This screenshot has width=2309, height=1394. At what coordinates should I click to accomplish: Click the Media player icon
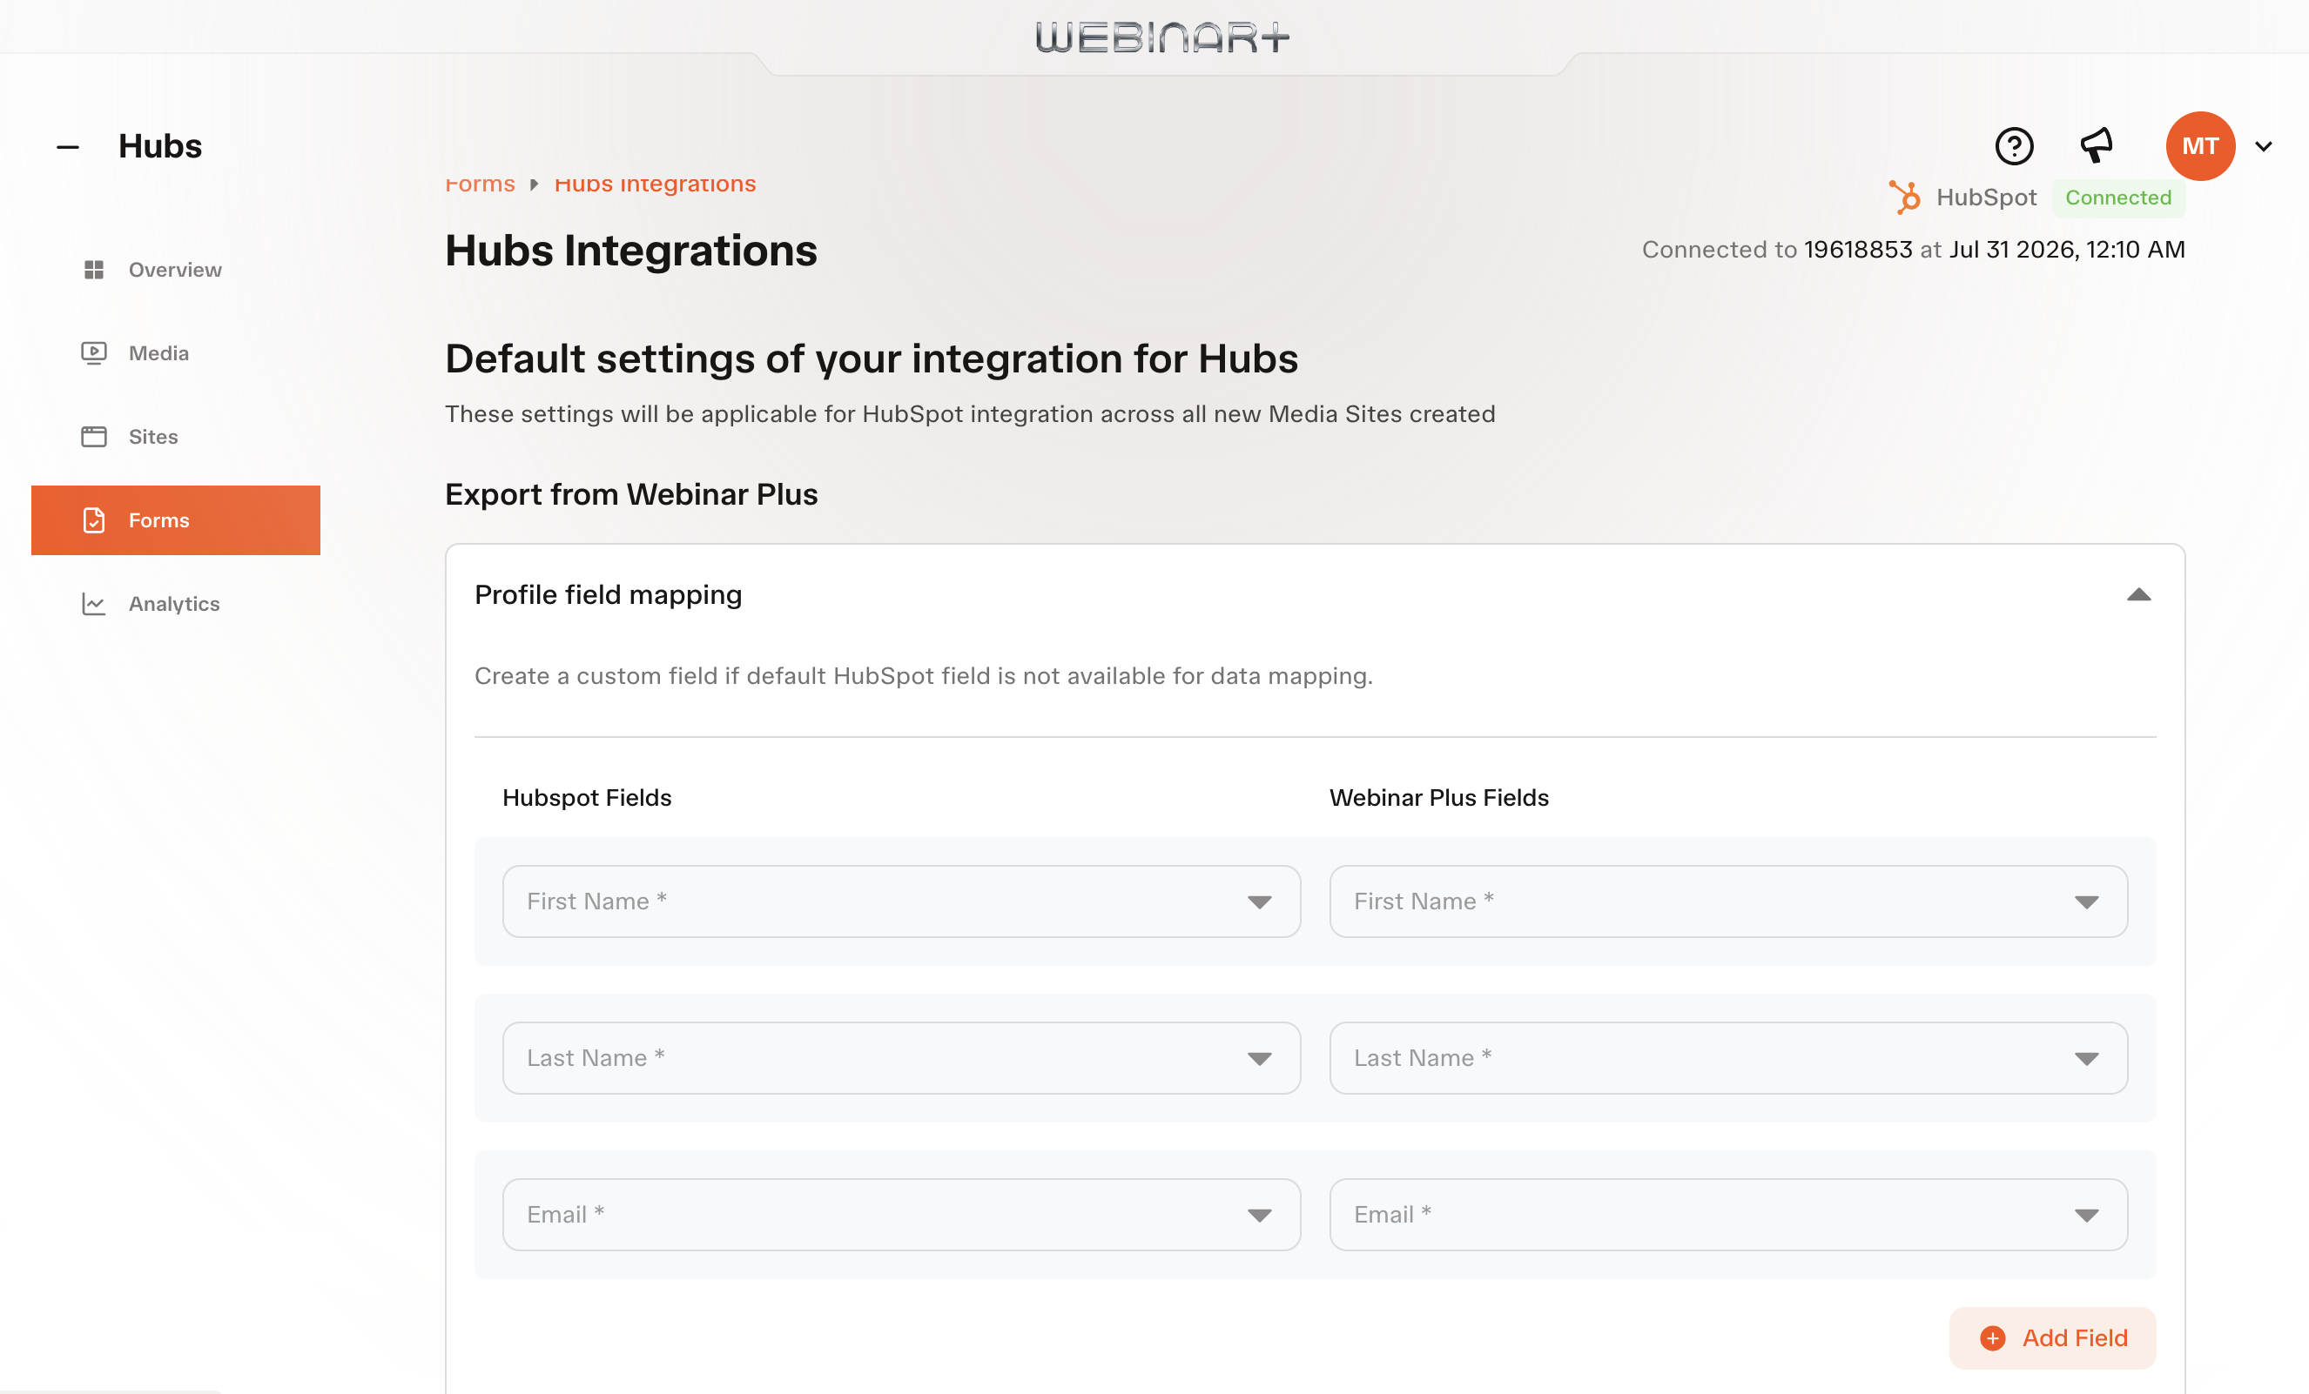tap(94, 353)
